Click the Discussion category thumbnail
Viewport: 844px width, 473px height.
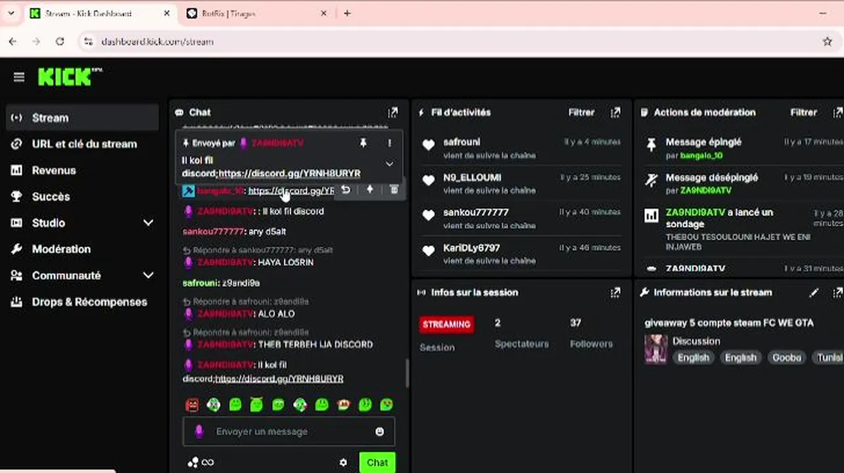[655, 349]
